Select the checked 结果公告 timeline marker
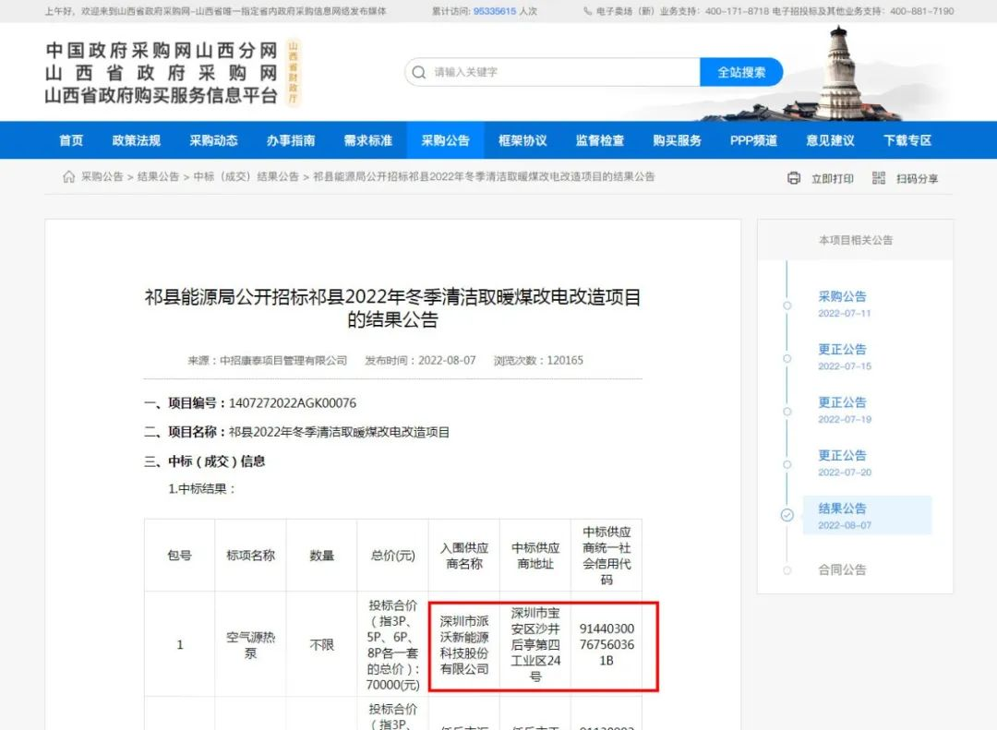Image resolution: width=997 pixels, height=730 pixels. (787, 516)
